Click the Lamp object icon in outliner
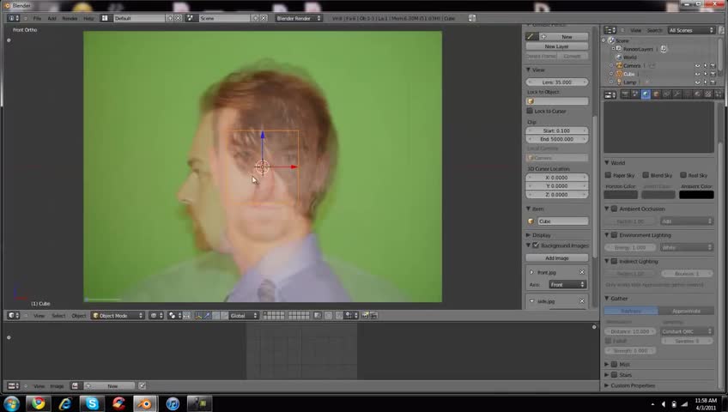 [619, 82]
